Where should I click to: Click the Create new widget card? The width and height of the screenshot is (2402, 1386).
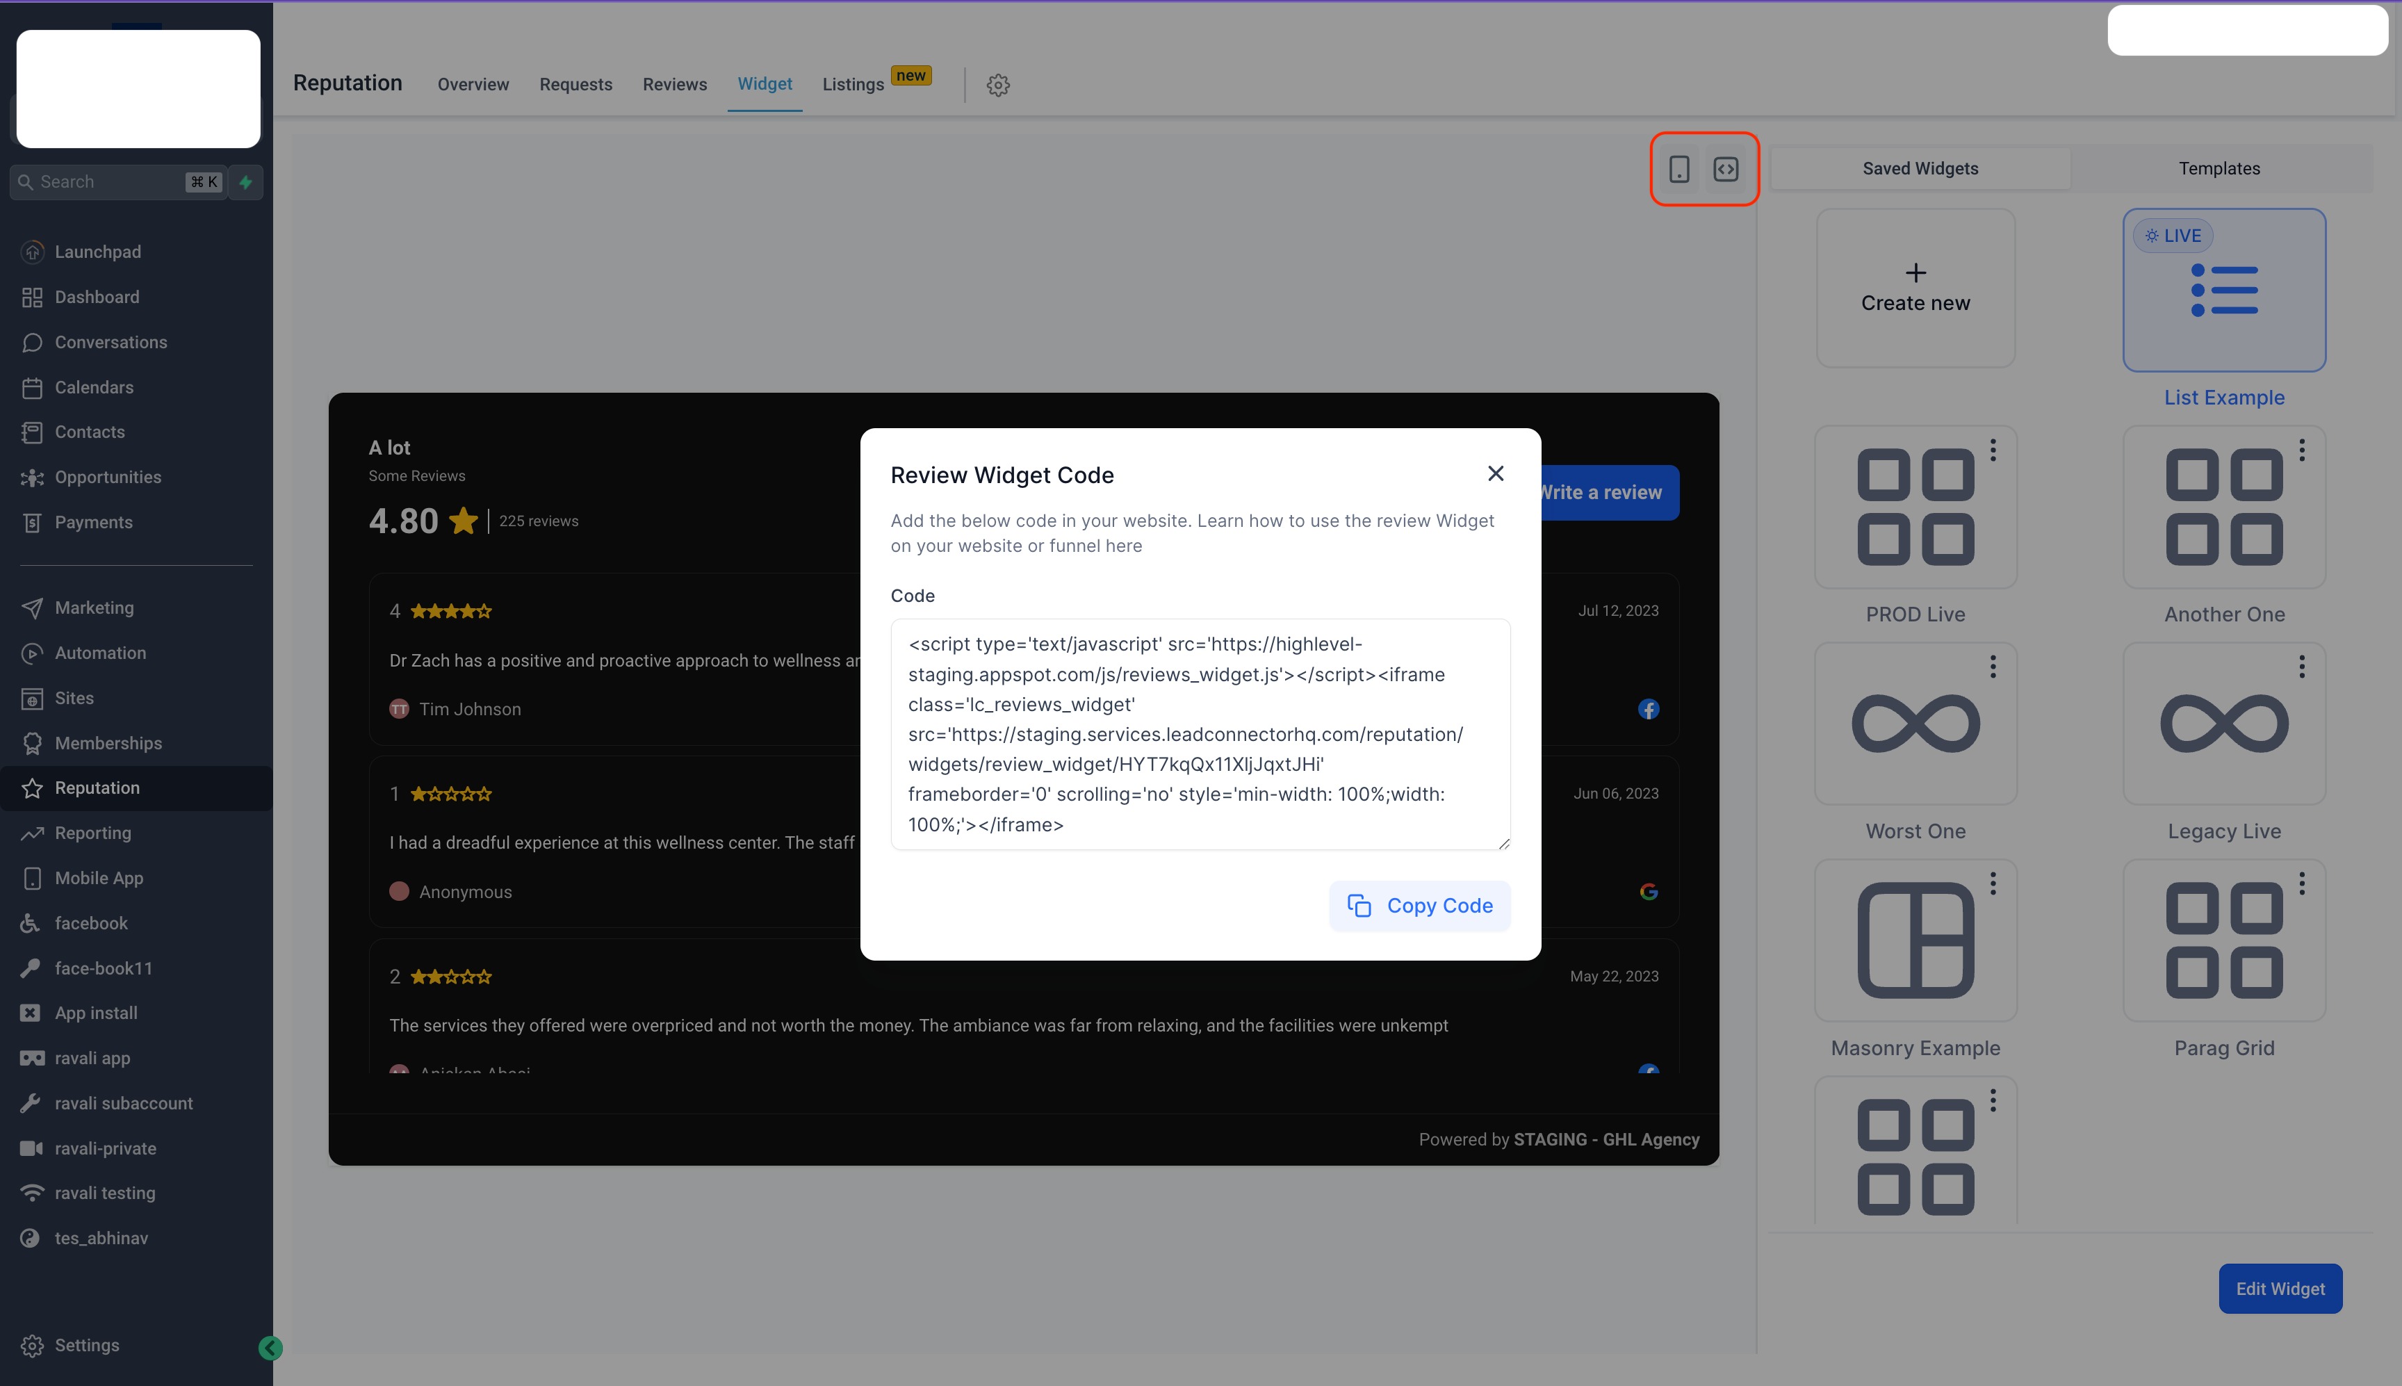point(1915,288)
